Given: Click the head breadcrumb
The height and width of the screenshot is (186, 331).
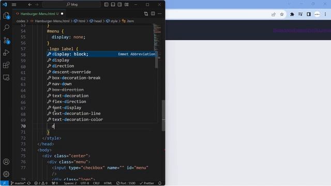Looking at the screenshot, I should tap(96, 21).
